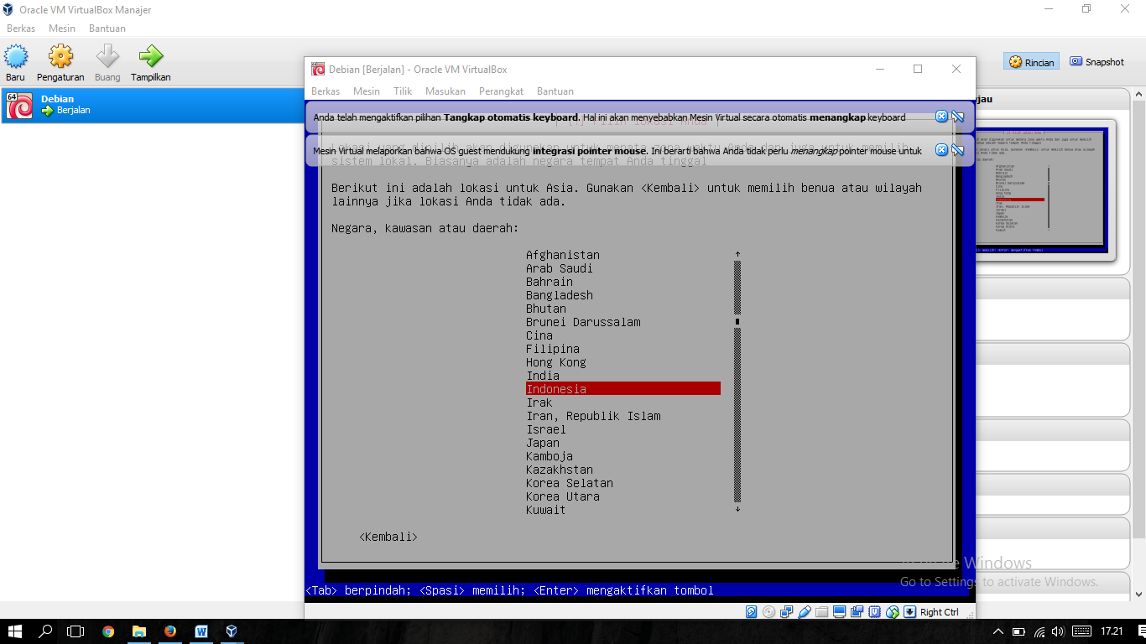The image size is (1146, 644).
Task: Open the Pengaturan icon in the toolbar
Action: [60, 63]
